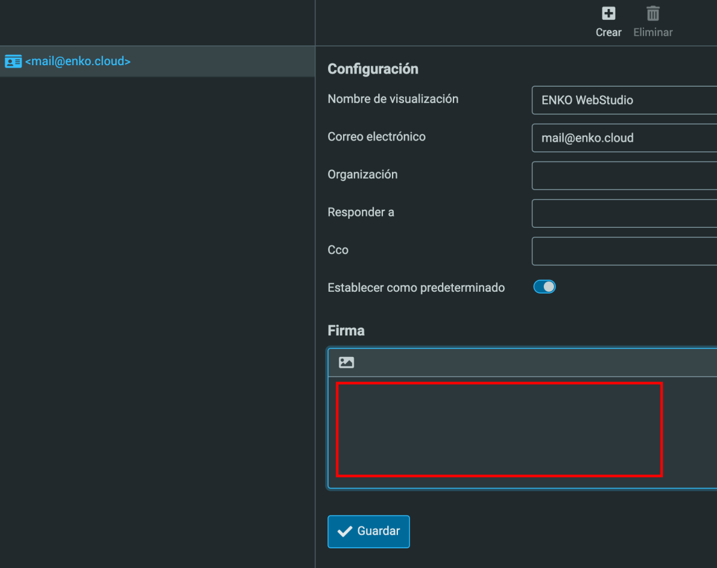Click the Eliminar trash icon

[653, 13]
